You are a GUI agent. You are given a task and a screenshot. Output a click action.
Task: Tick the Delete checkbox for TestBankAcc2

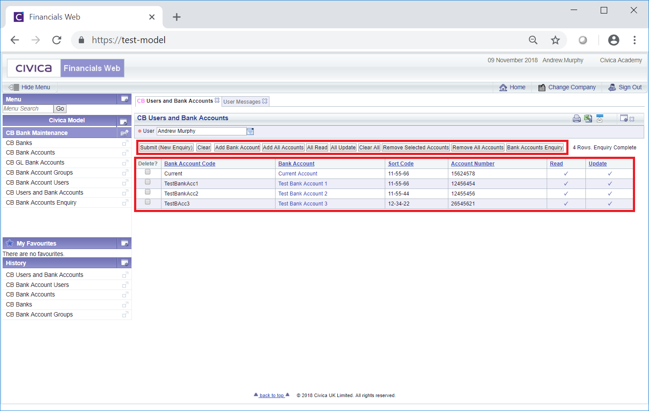[x=148, y=192]
